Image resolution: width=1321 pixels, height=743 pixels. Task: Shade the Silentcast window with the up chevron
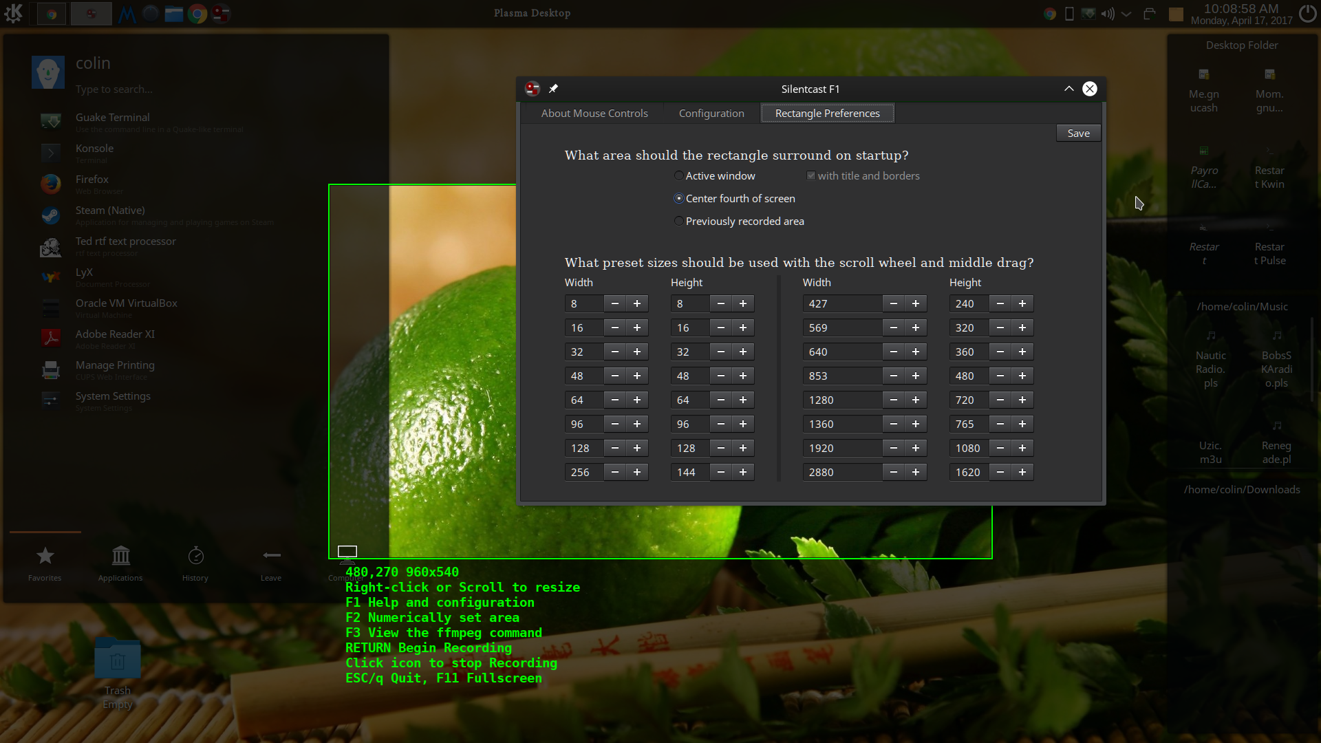[1068, 89]
